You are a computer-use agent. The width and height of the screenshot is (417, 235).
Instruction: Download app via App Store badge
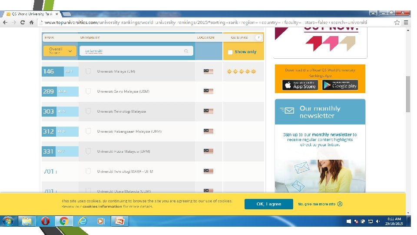point(300,85)
